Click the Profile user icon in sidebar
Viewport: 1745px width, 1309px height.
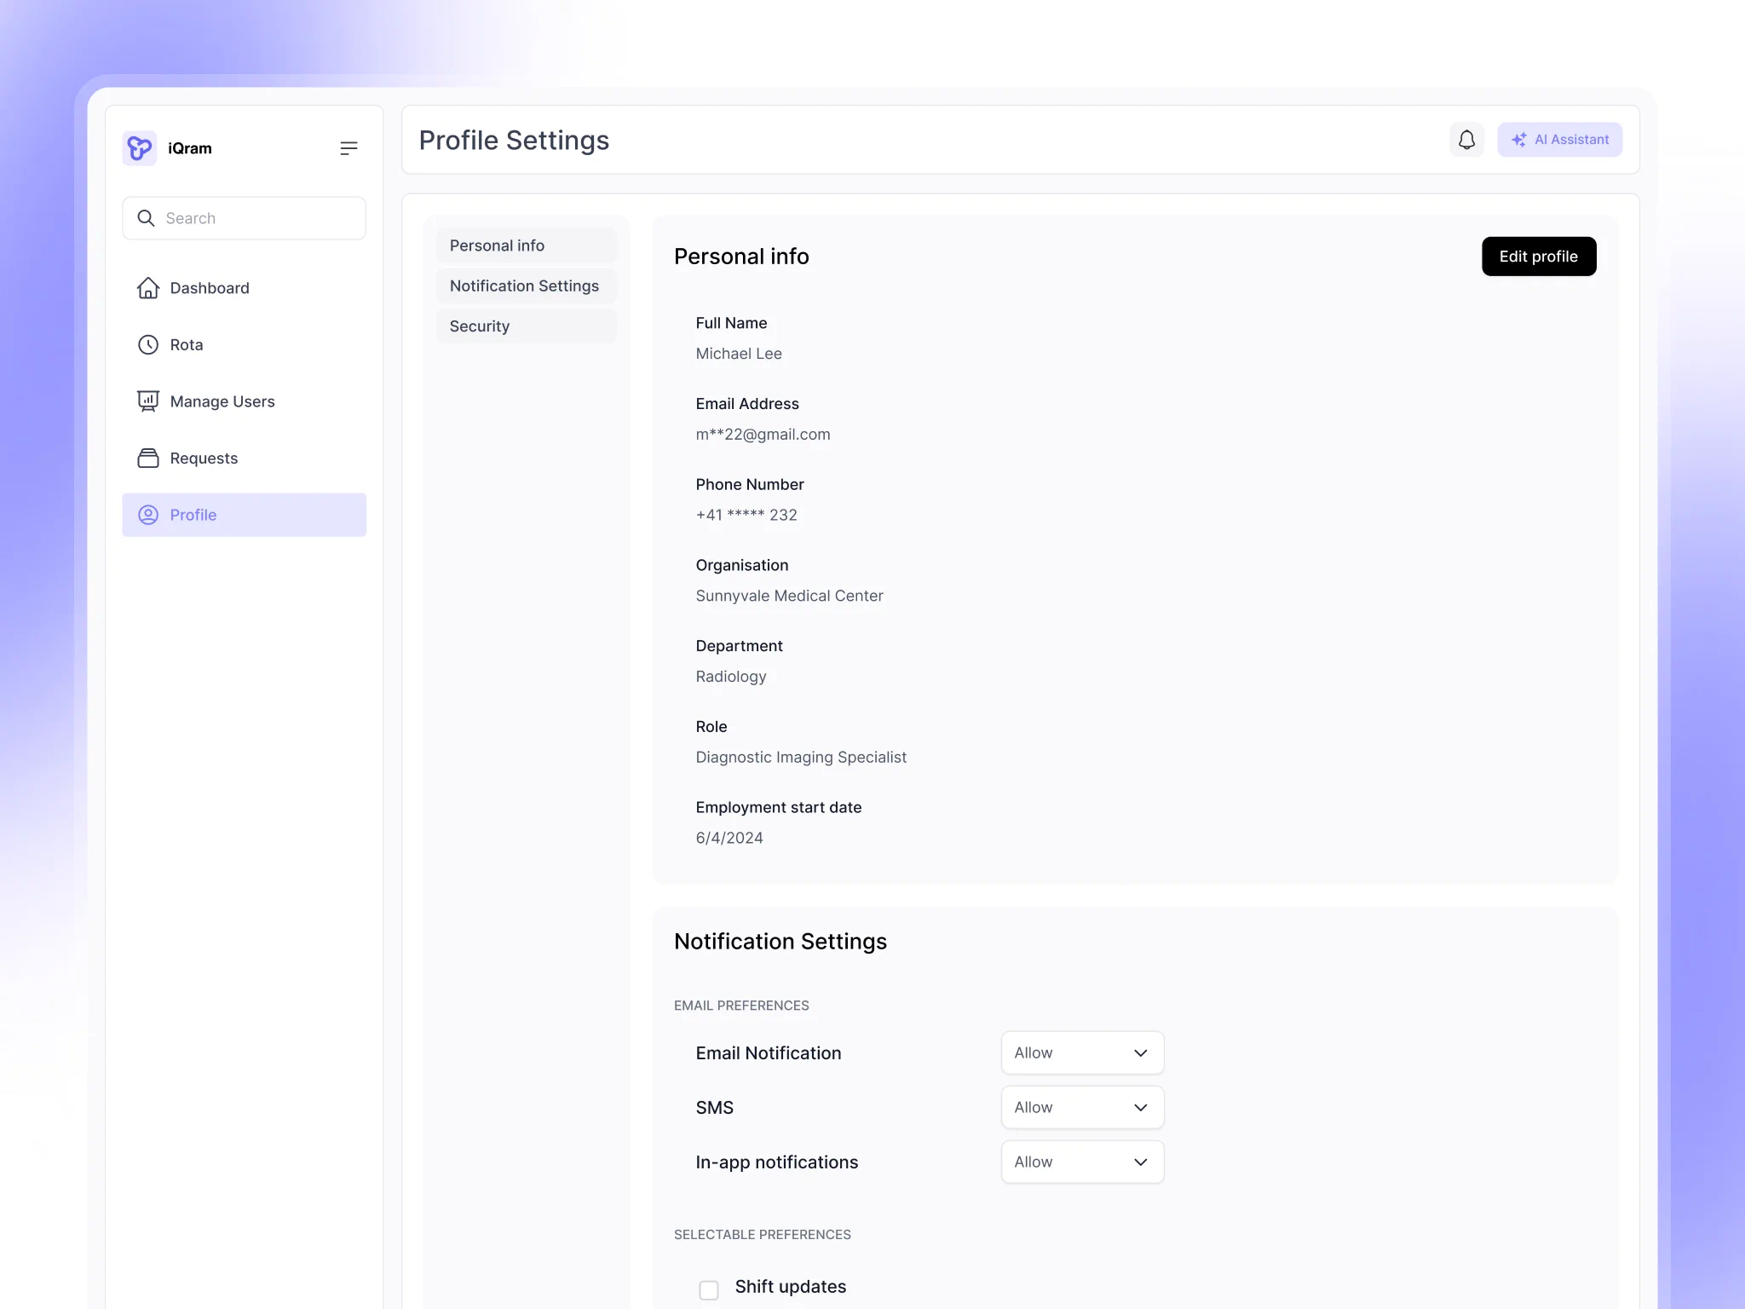pyautogui.click(x=148, y=515)
